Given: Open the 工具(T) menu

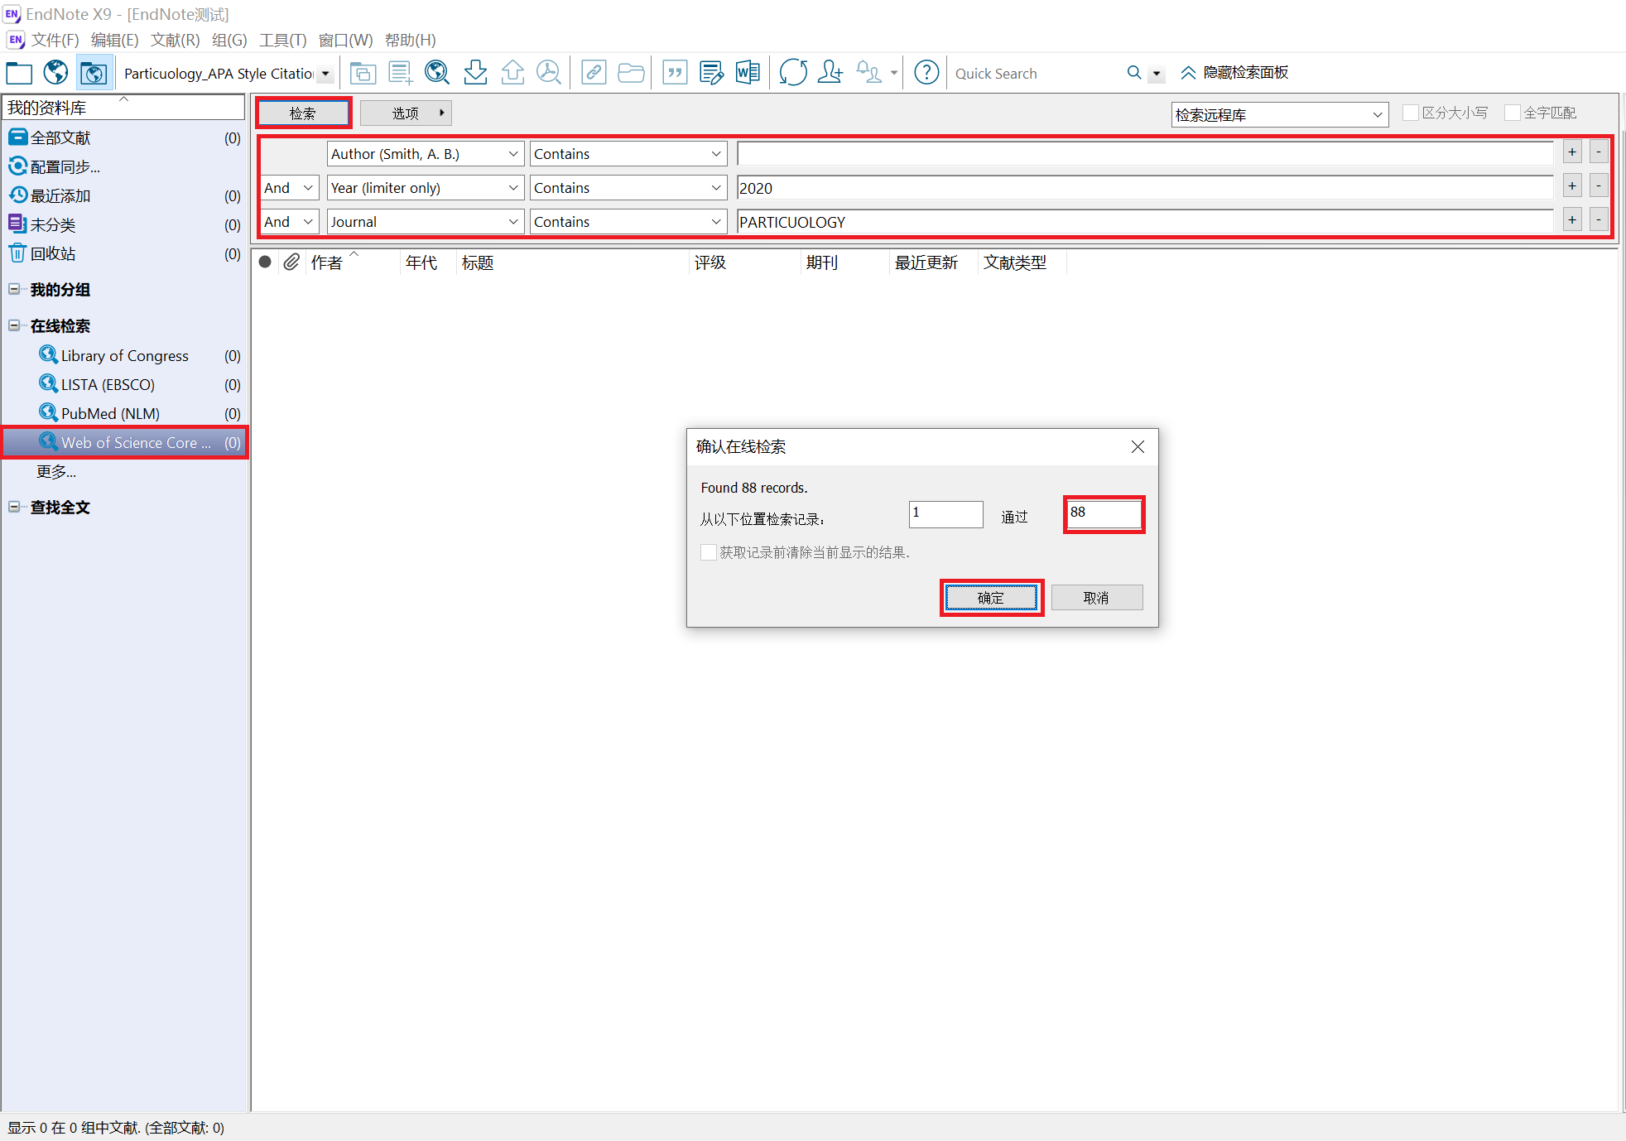Looking at the screenshot, I should click(282, 40).
